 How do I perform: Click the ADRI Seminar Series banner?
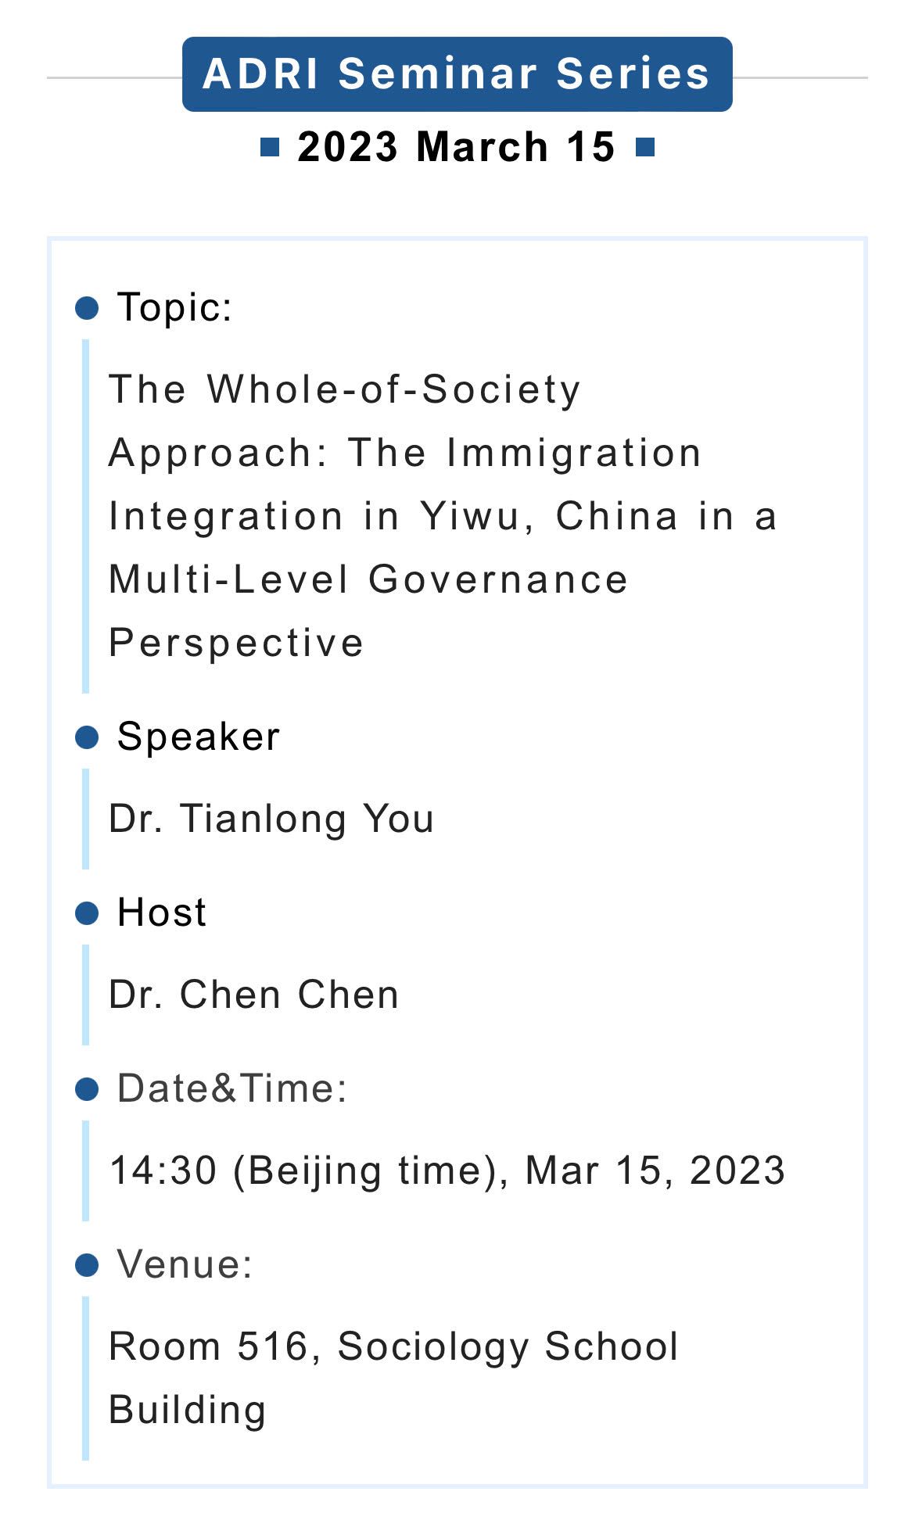click(457, 74)
